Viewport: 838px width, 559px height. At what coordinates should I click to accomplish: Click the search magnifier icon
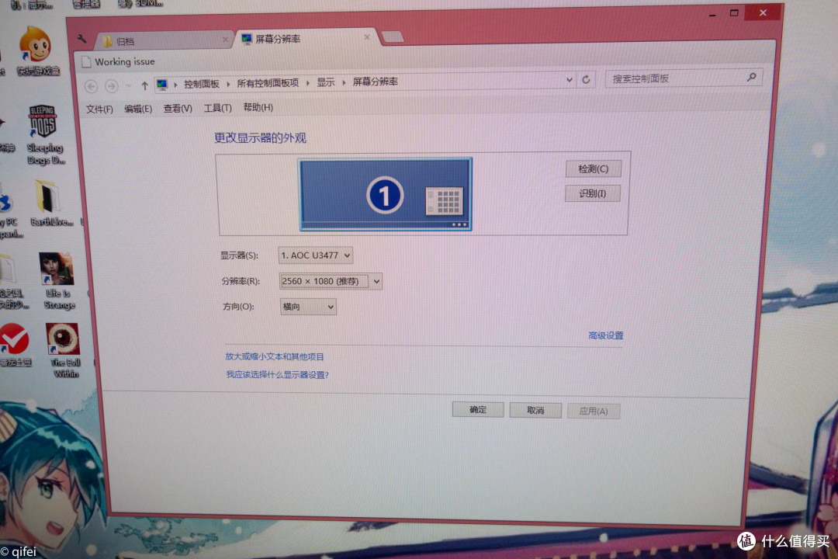751,77
